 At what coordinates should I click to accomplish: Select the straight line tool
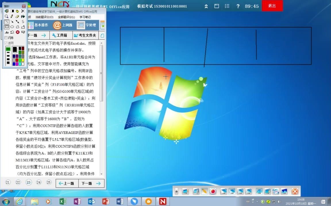tap(7, 21)
